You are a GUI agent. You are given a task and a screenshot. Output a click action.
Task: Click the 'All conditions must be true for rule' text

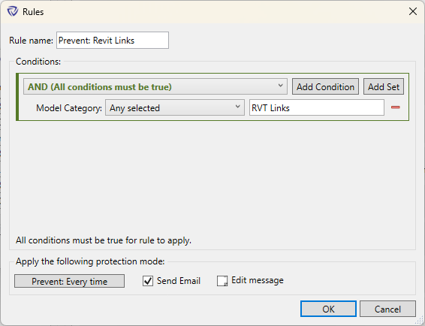pos(104,240)
